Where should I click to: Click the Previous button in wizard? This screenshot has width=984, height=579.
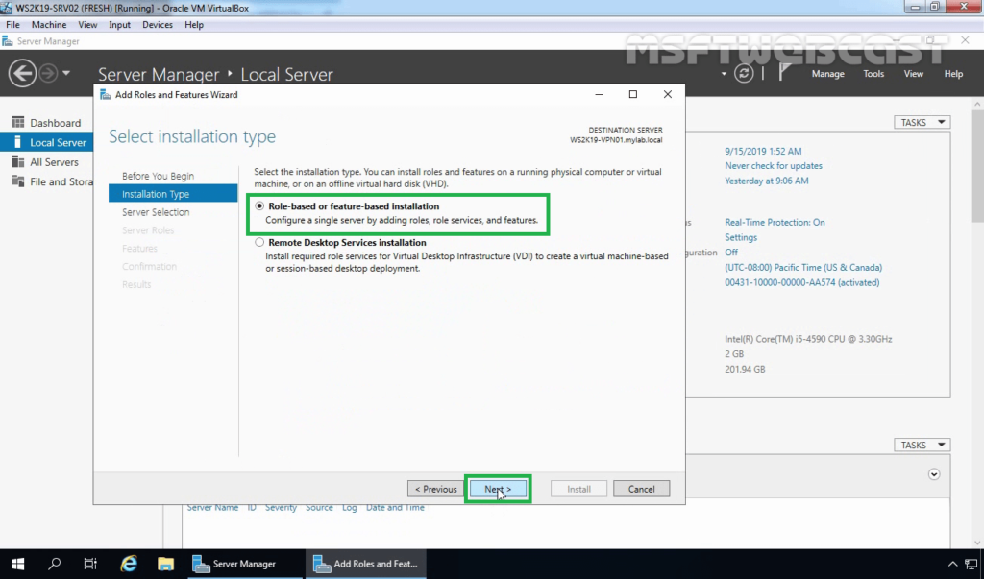tap(435, 489)
